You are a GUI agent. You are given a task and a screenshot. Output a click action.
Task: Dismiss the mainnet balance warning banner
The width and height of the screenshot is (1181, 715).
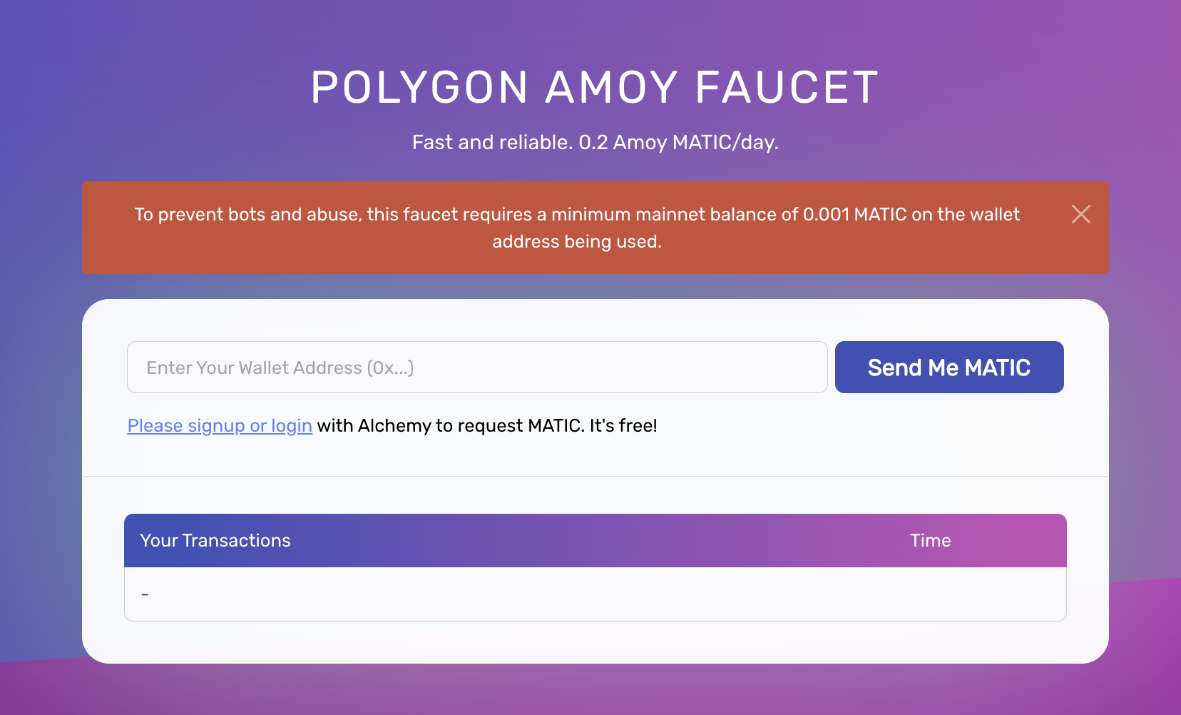tap(1080, 214)
